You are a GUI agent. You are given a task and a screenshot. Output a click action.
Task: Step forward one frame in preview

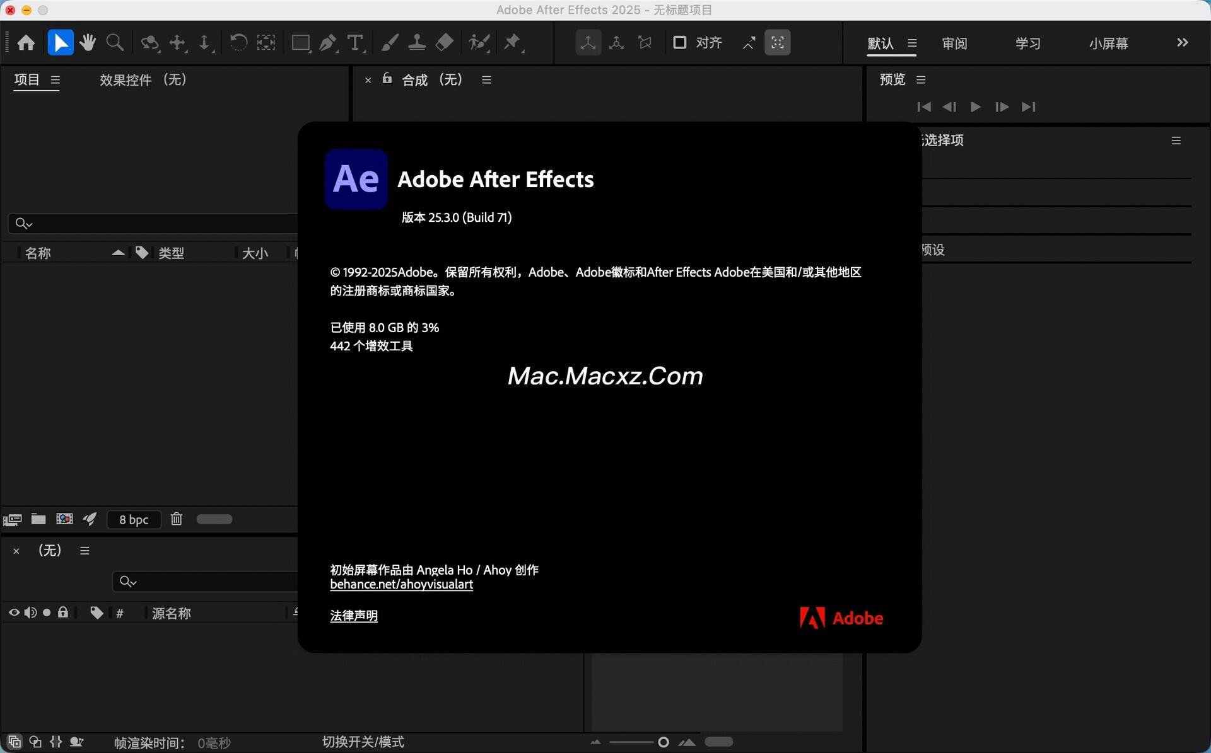[1002, 106]
